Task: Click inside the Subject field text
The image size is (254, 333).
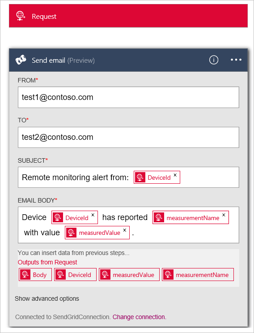Action: coord(75,177)
